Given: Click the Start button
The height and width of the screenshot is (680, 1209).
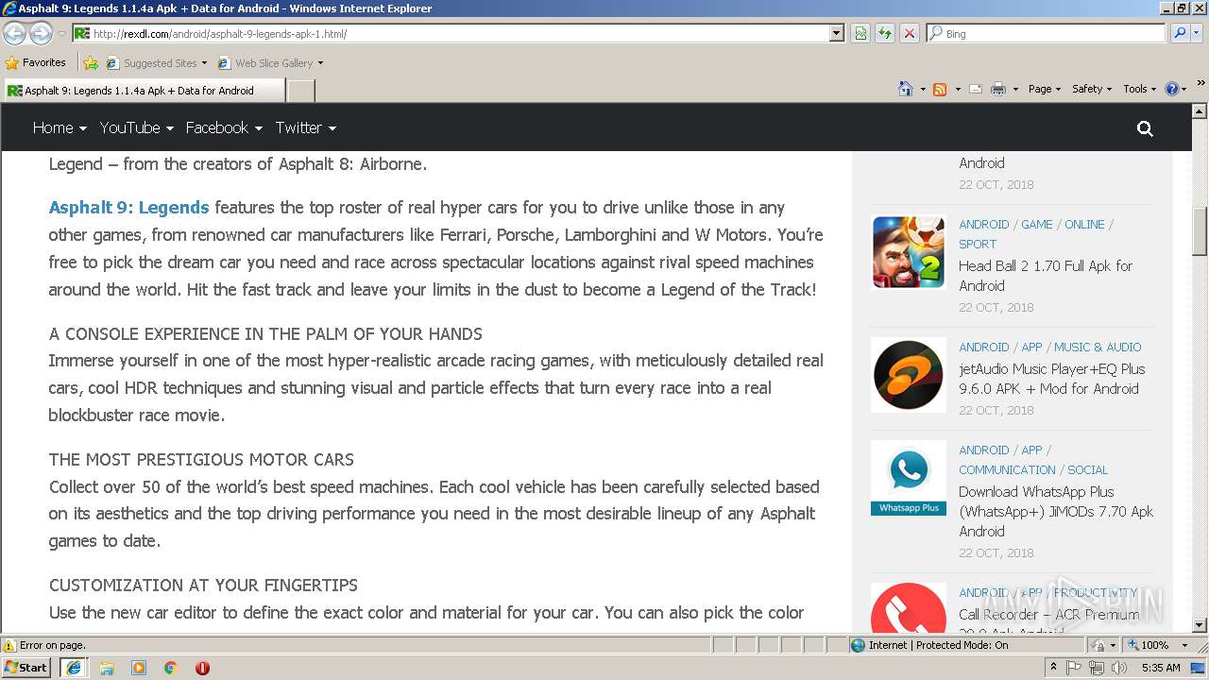Looking at the screenshot, I should (x=26, y=668).
